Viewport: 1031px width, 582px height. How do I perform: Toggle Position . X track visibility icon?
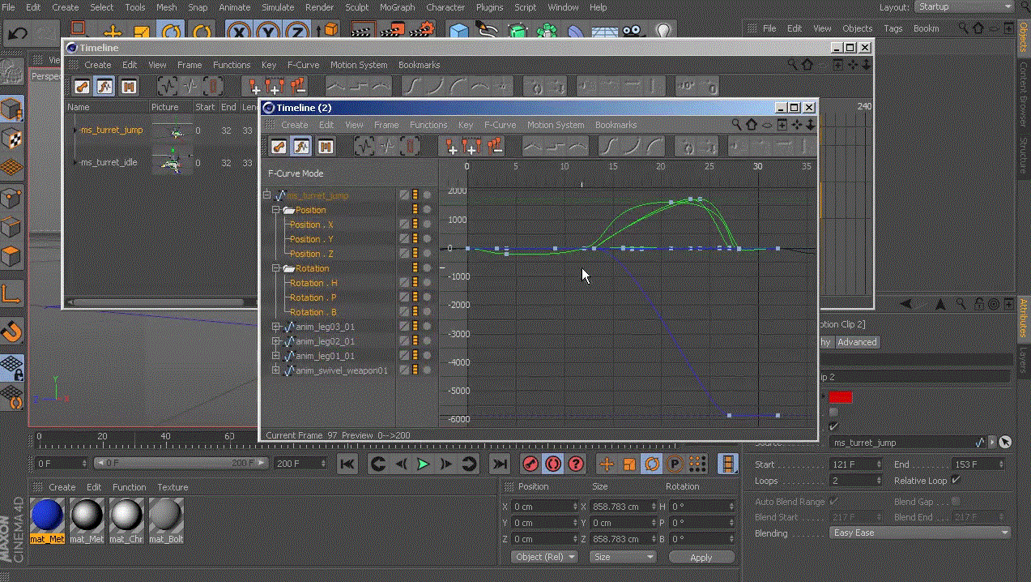tap(404, 225)
